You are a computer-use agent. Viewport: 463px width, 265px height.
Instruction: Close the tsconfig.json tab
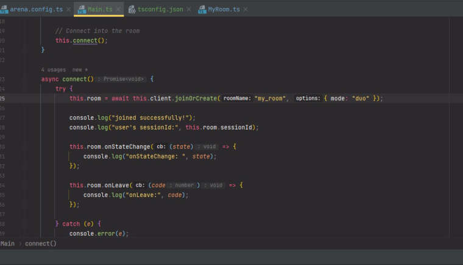tap(189, 10)
